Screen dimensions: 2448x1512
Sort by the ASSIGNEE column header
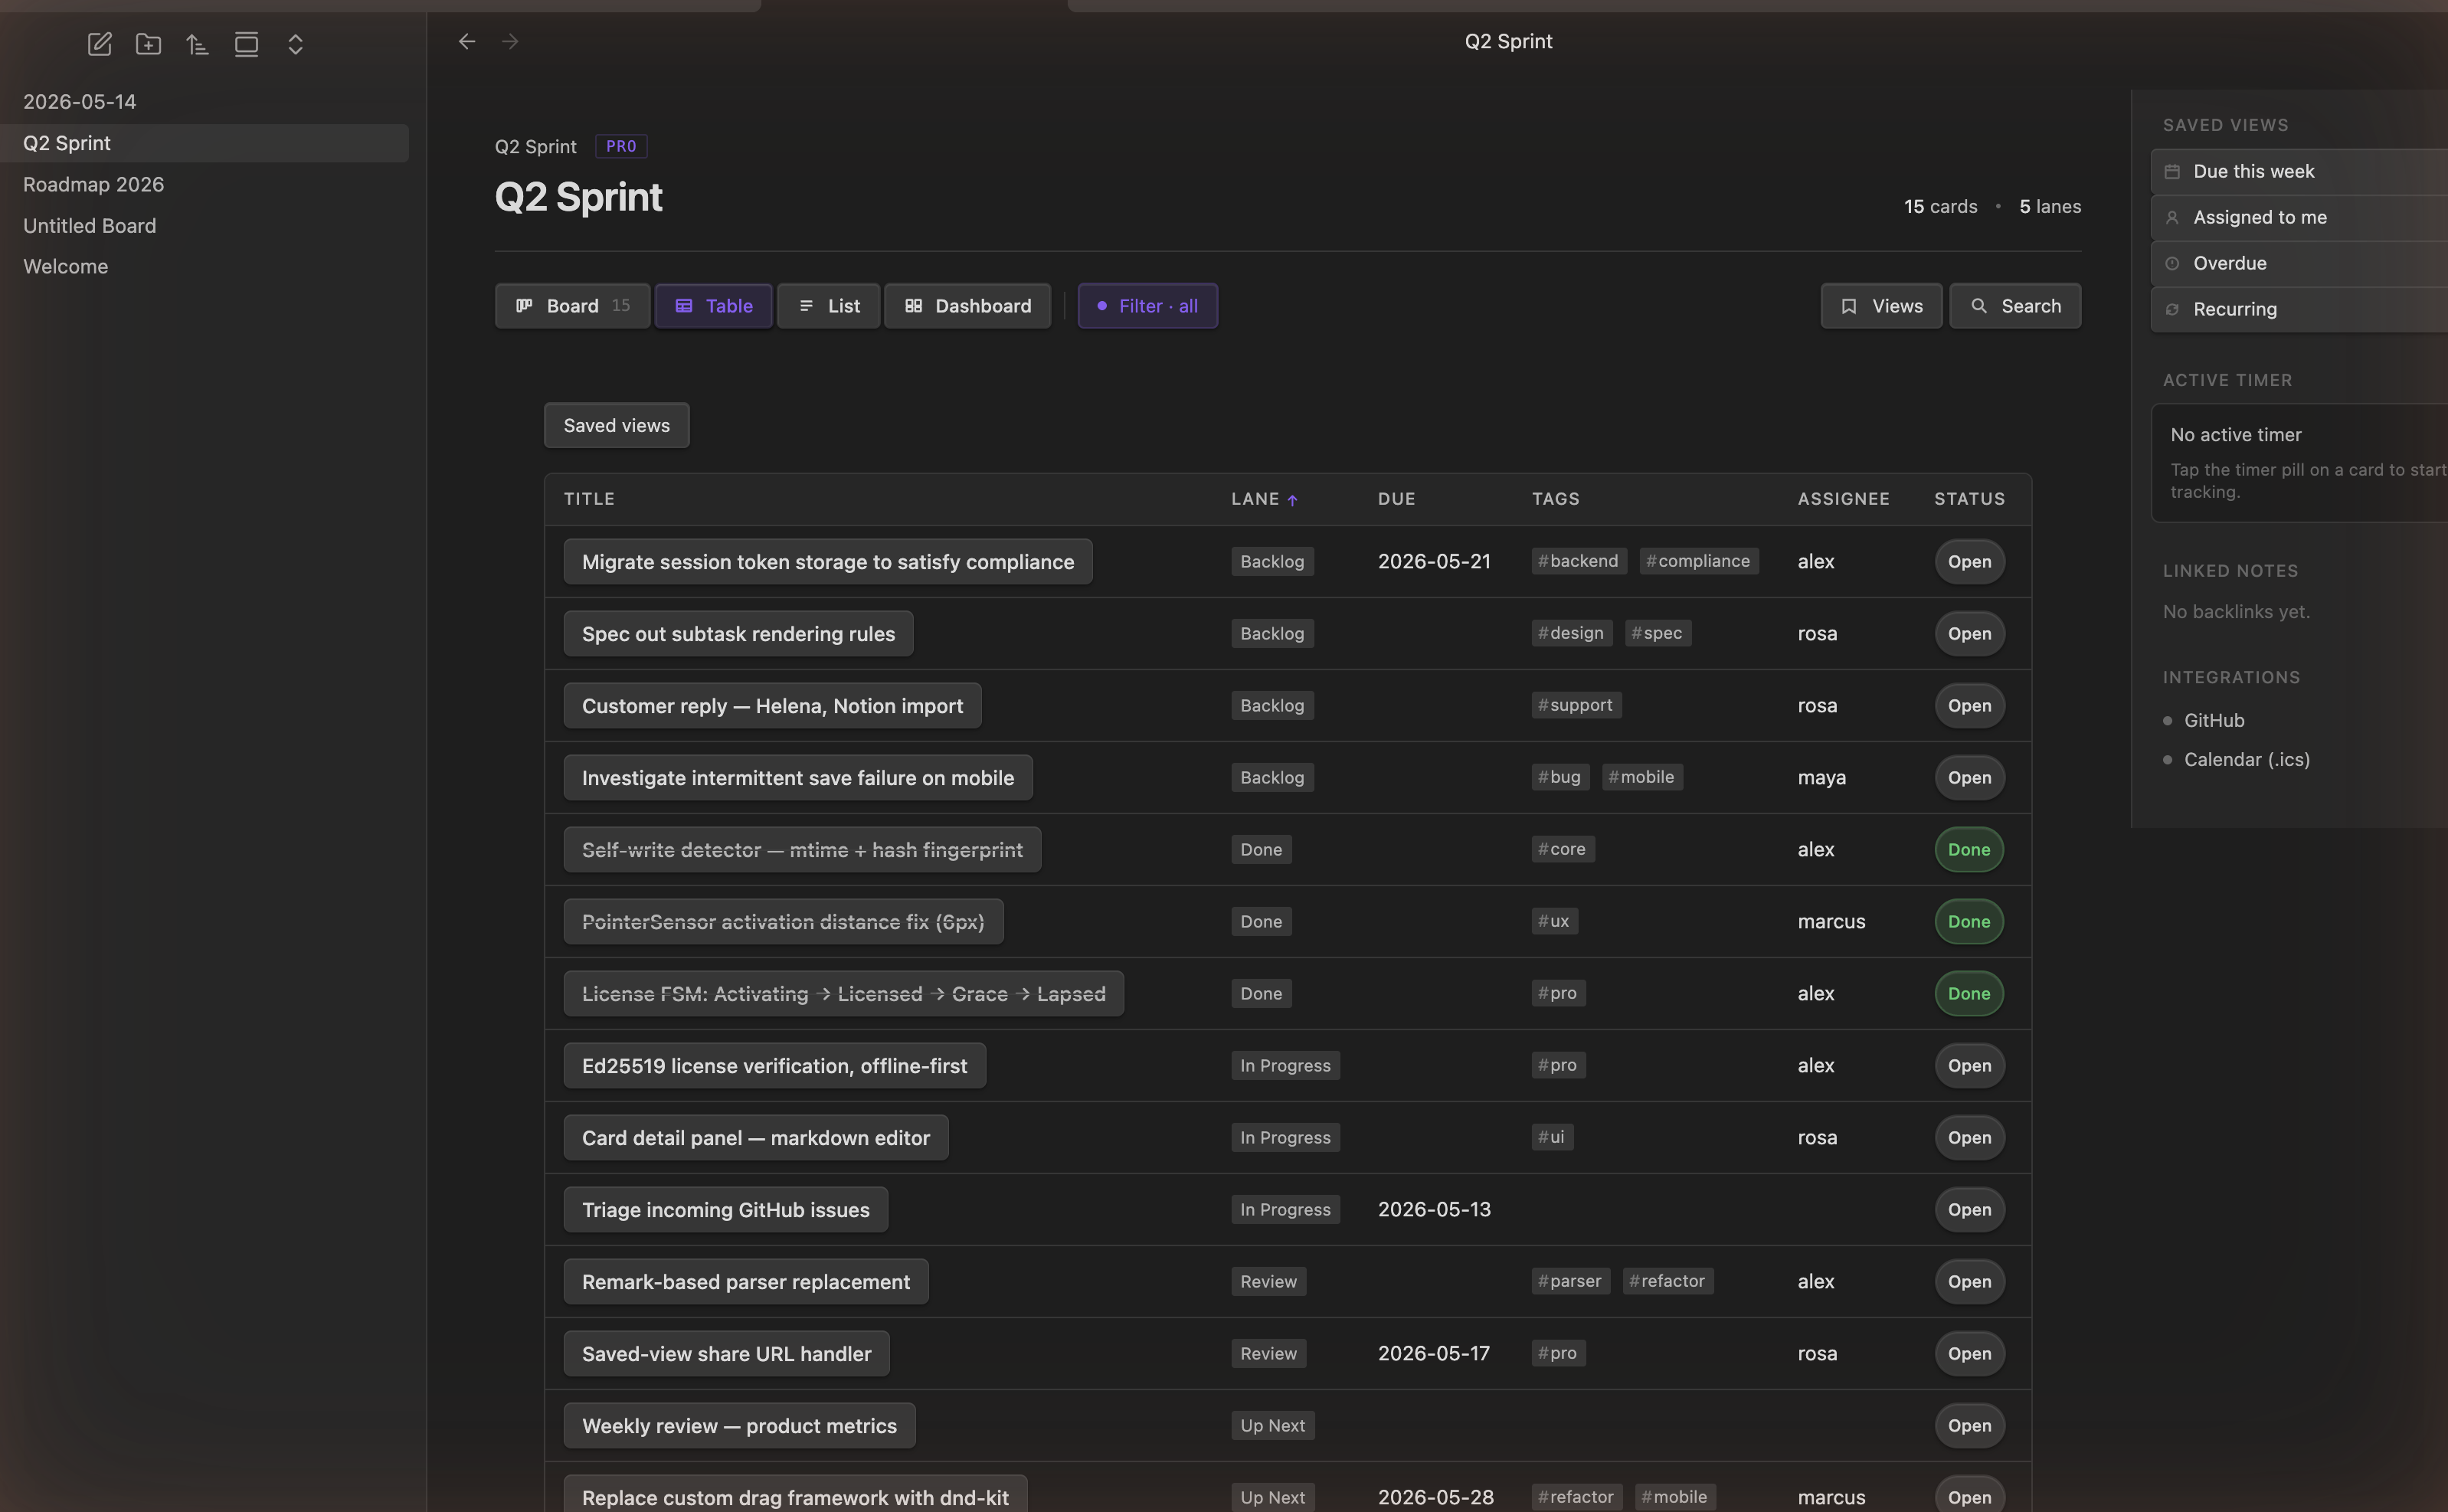coord(1843,499)
